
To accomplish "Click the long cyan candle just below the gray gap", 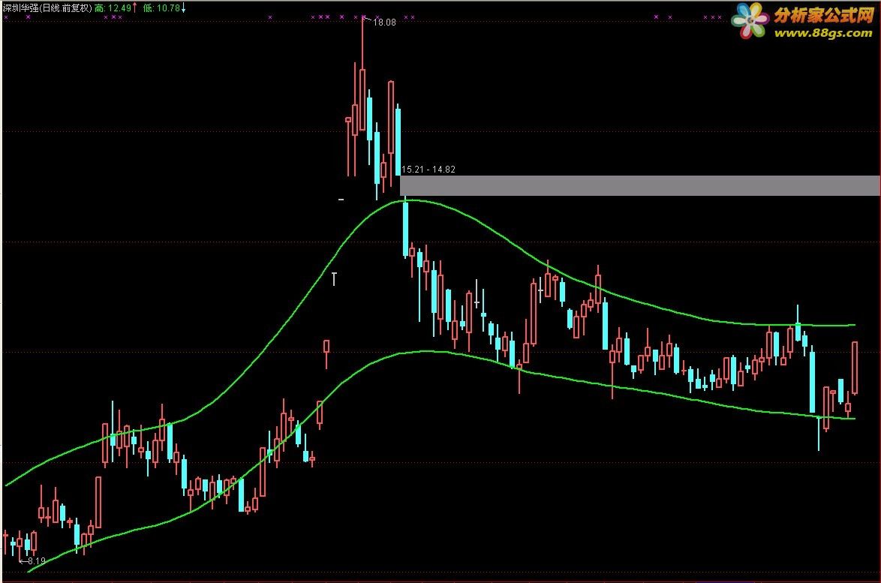I will [x=406, y=227].
